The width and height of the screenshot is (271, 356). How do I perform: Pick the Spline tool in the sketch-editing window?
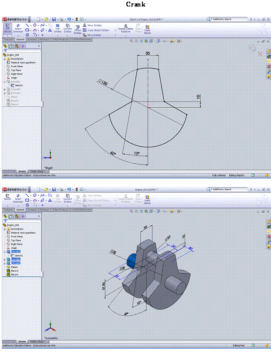click(42, 25)
